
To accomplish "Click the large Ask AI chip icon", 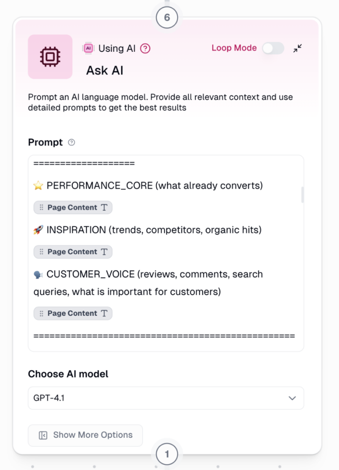I will (50, 56).
